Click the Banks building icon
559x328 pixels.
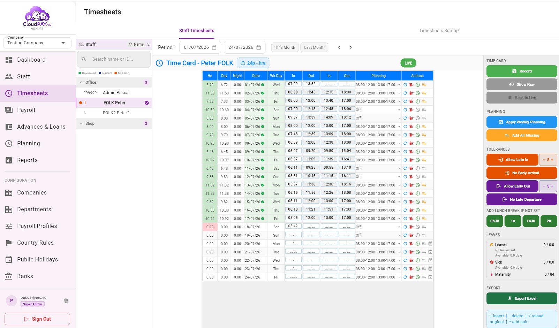[9, 276]
